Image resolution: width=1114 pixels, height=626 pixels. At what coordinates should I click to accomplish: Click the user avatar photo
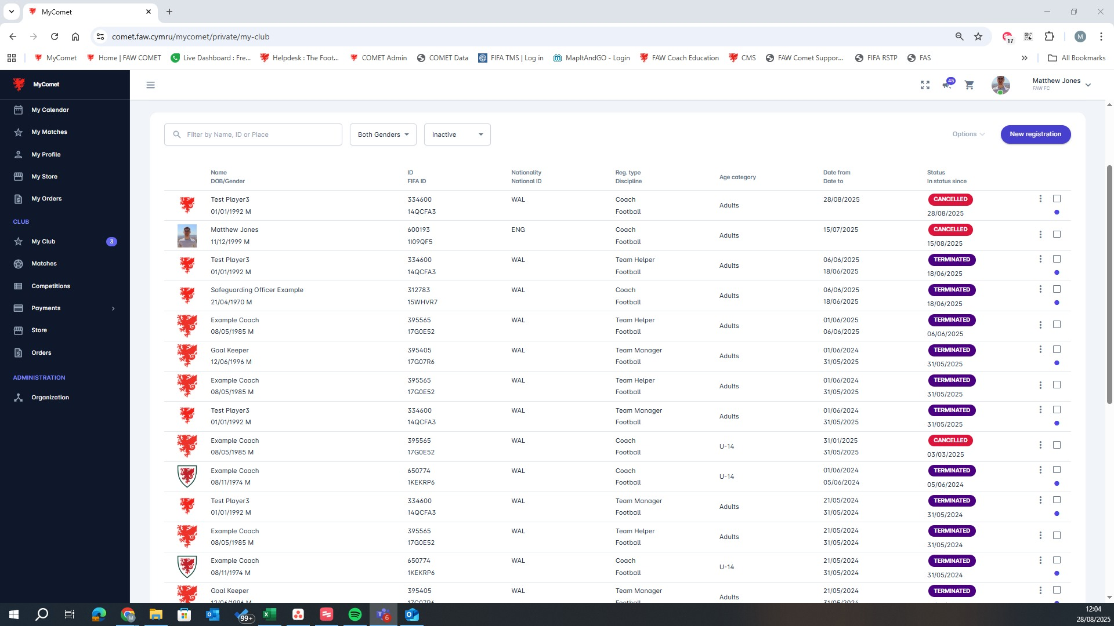[x=1000, y=85]
